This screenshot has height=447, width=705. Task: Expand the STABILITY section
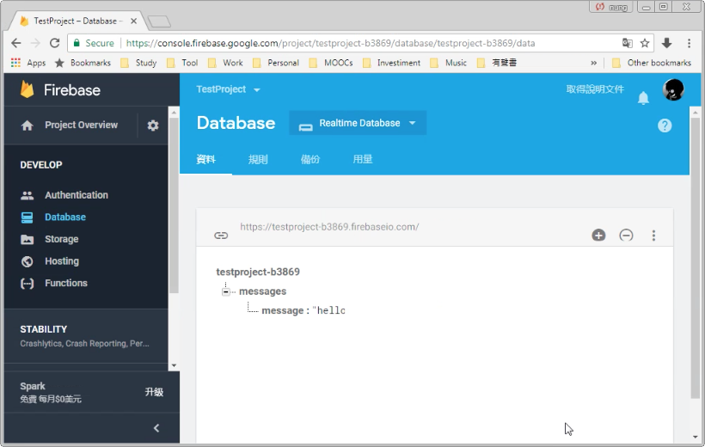point(86,336)
